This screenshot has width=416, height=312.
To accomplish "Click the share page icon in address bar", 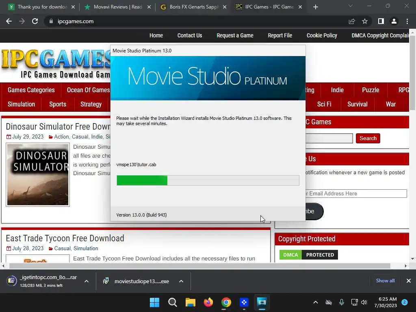I will pyautogui.click(x=352, y=21).
